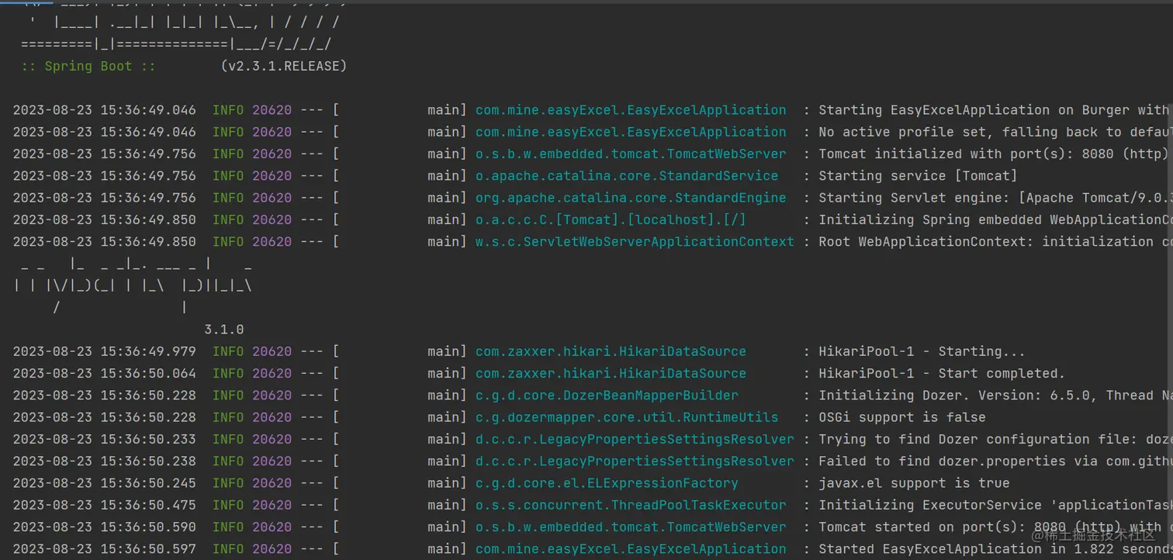Viewport: 1173px width, 560px height.
Task: Click 'HikariPool-1 - Start completed.' message
Action: click(942, 373)
